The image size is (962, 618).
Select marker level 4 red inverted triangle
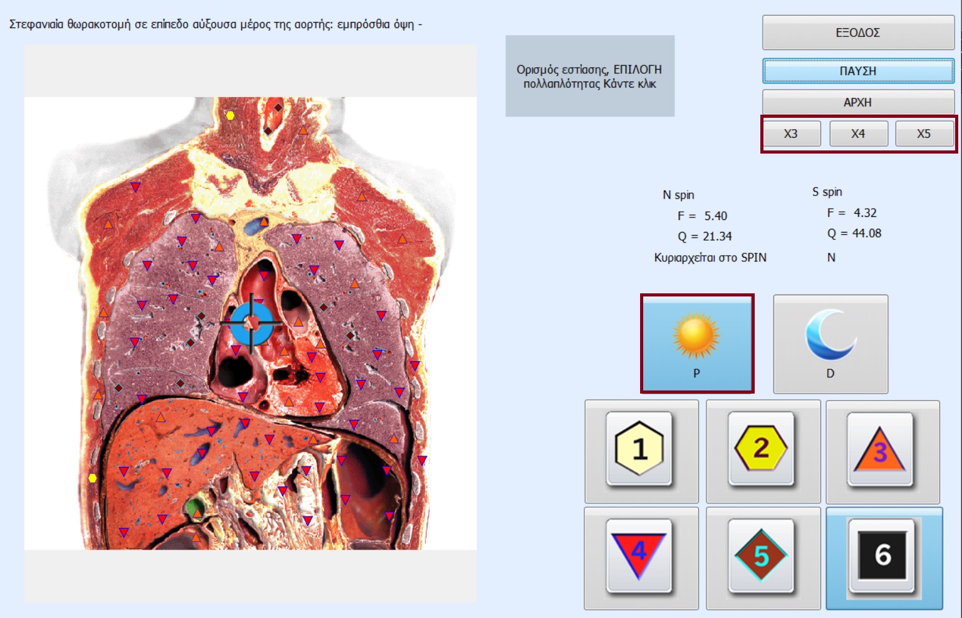(x=641, y=558)
